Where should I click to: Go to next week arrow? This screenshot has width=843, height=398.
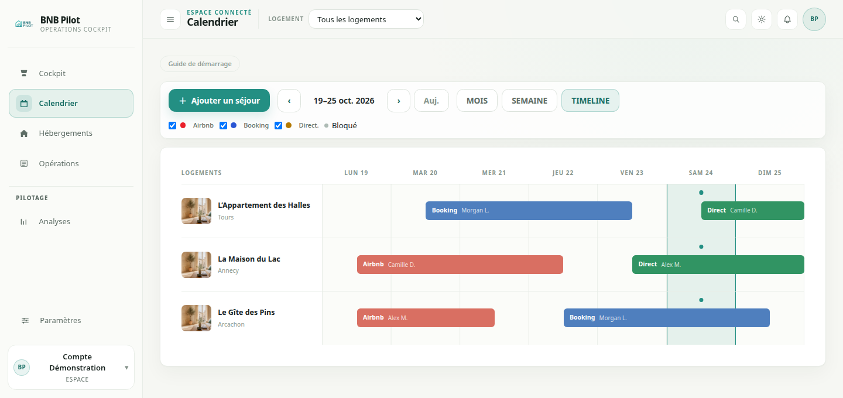(399, 101)
